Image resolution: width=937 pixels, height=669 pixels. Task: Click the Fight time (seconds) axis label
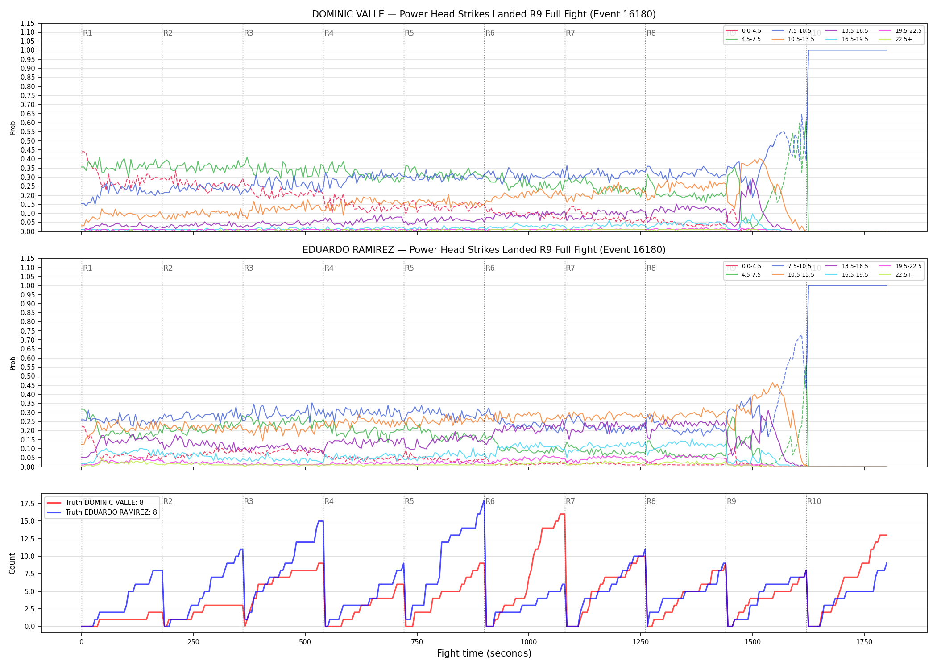484,653
